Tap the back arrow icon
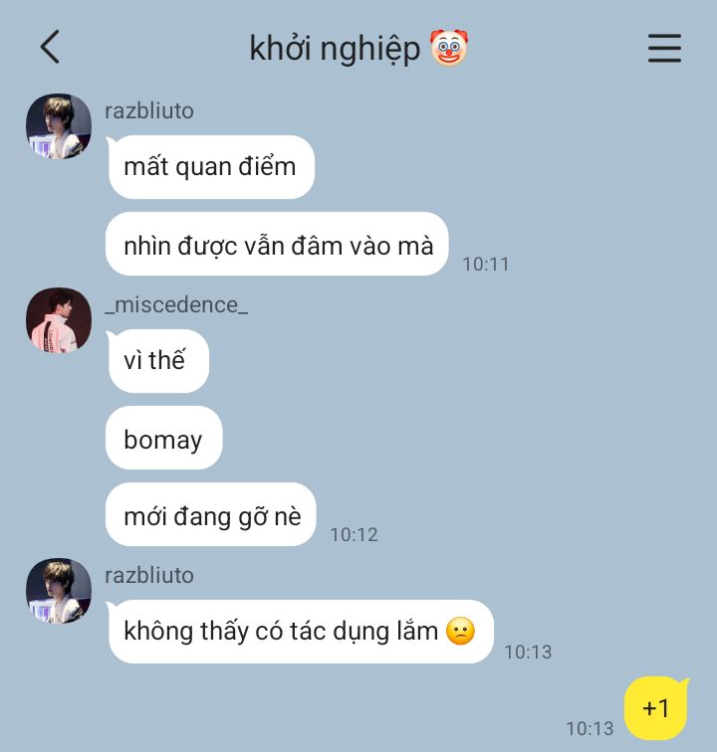The width and height of the screenshot is (717, 752). pos(50,47)
